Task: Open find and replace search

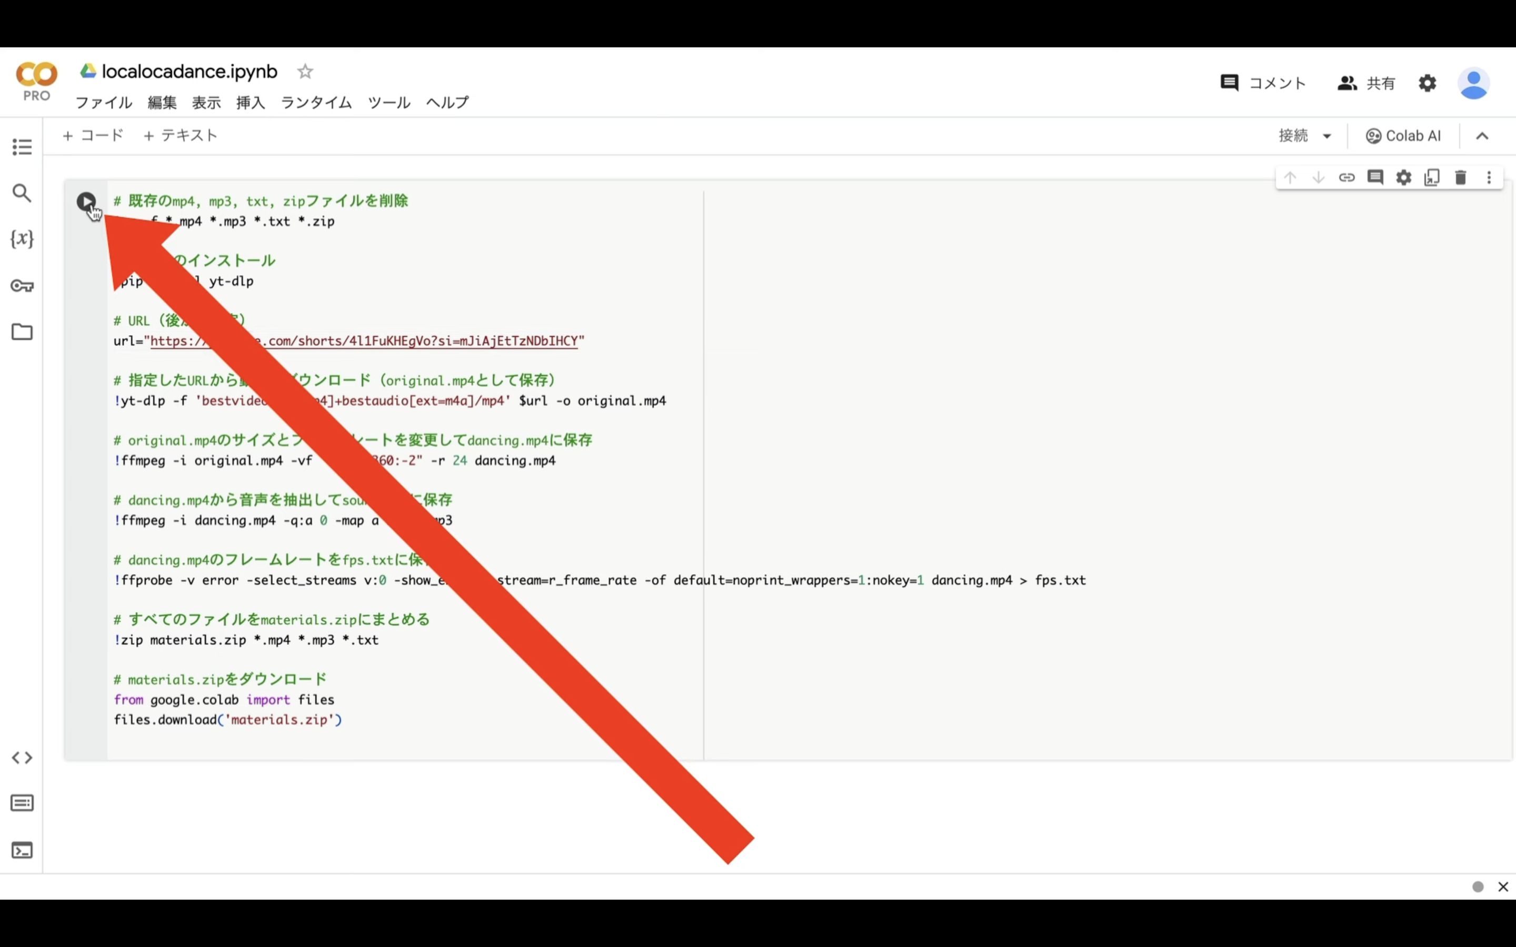Action: coord(22,193)
